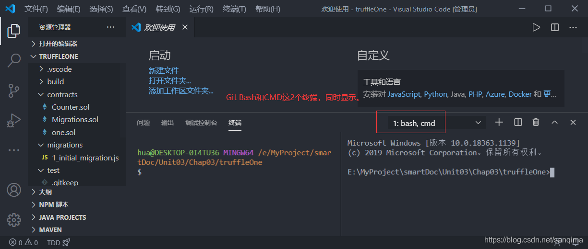Split the editor to the right
The image size is (588, 249).
[555, 28]
